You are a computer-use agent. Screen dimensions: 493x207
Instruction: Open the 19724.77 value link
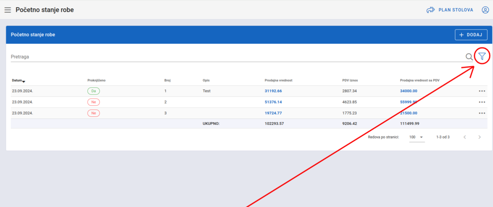pos(273,113)
